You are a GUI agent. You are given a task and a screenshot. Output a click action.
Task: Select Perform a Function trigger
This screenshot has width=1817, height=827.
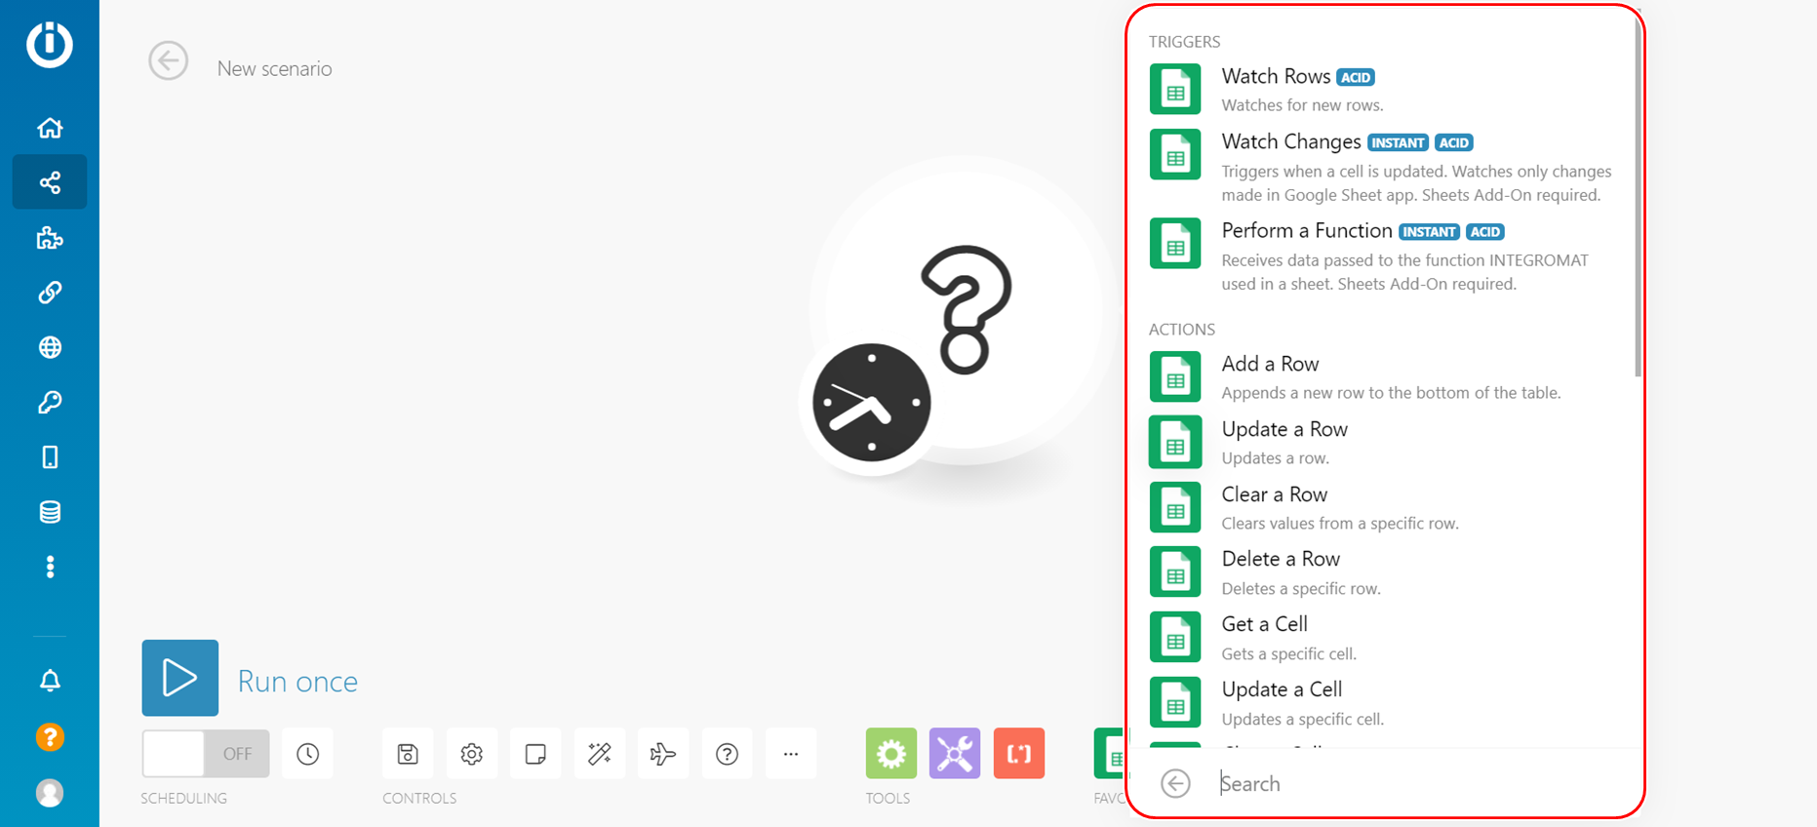click(1383, 256)
